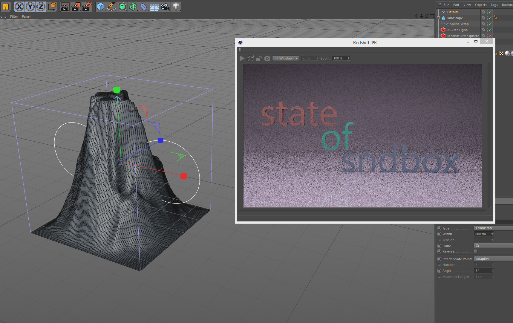The width and height of the screenshot is (513, 323).
Task: Collapse the Landscape tree node
Action: [439, 18]
